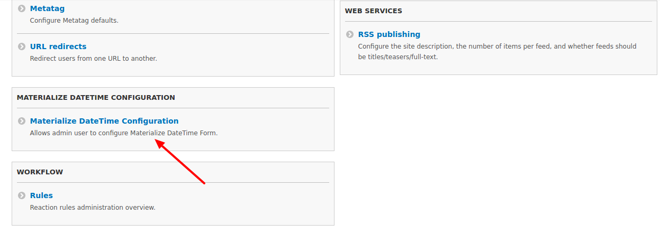Click the arrow icon beside RSS publishing
The width and height of the screenshot is (660, 252).
point(350,34)
